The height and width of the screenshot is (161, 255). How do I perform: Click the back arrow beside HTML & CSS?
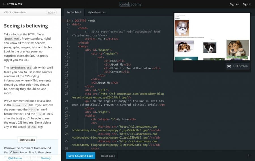point(4,4)
